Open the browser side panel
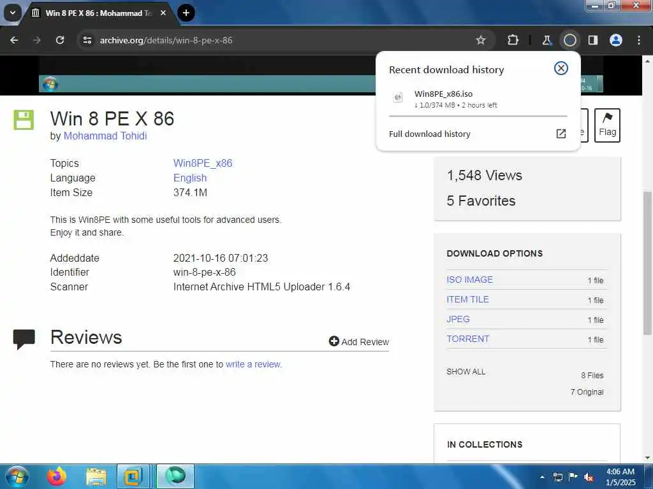653x489 pixels. pos(593,40)
